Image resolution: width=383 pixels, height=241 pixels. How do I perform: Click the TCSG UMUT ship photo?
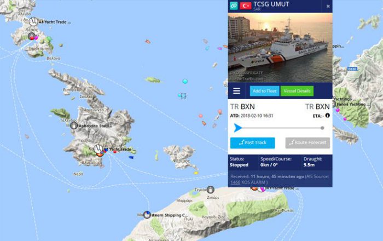[x=280, y=48]
